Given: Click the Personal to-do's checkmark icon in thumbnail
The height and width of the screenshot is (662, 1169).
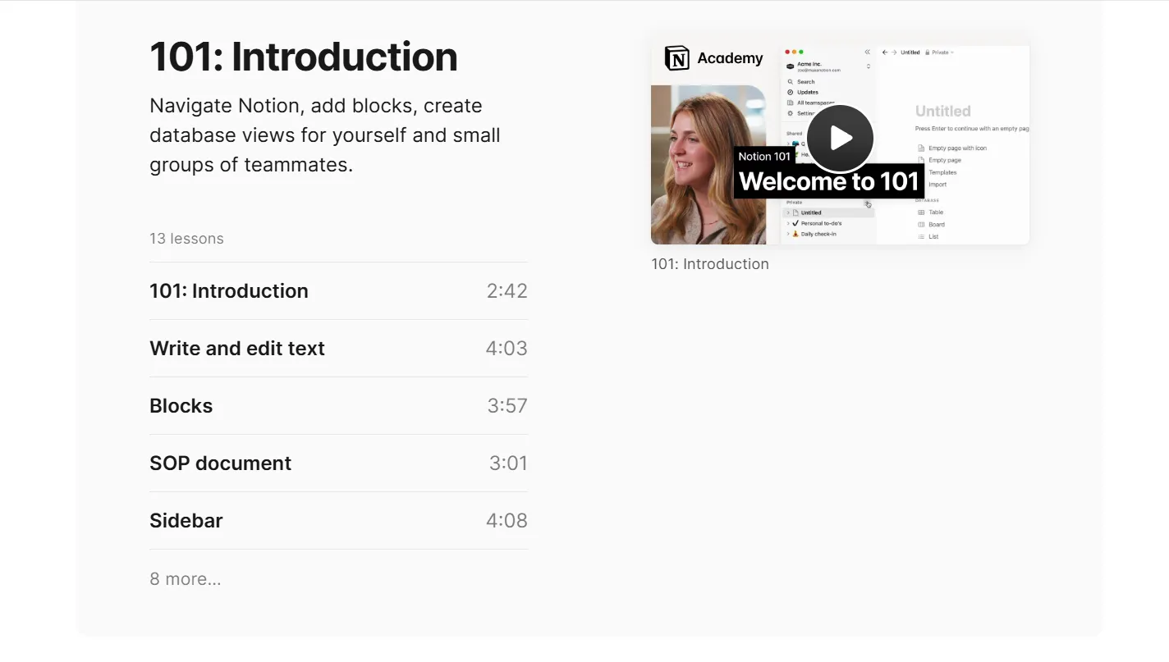Looking at the screenshot, I should point(795,223).
